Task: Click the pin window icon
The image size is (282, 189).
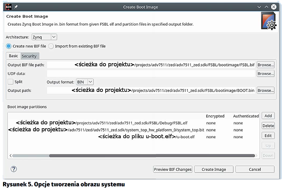Action: pos(16,7)
